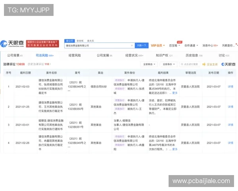Viewport: 238px width, 191px height.
Task: Click the 裁判日期 column header
Action: point(25,73)
